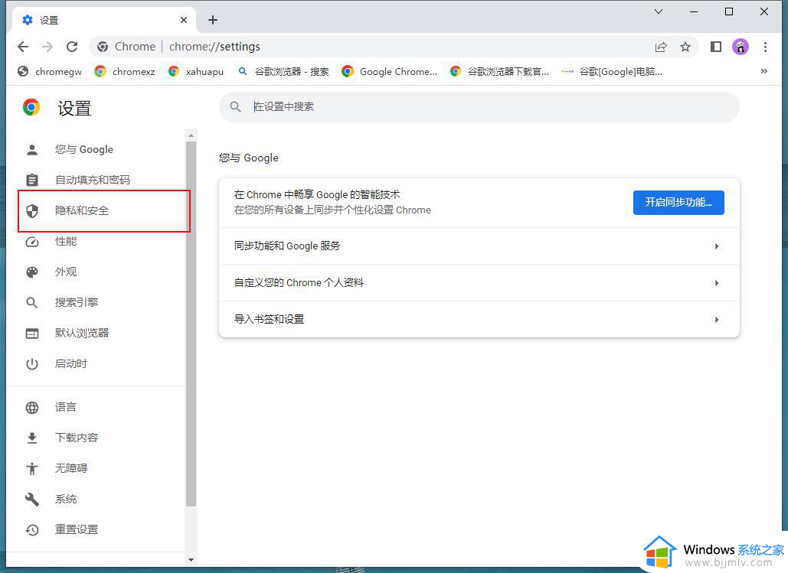Expand 自定义您的 Chrome 个人资料 row arrow
788x573 pixels.
[x=717, y=283]
